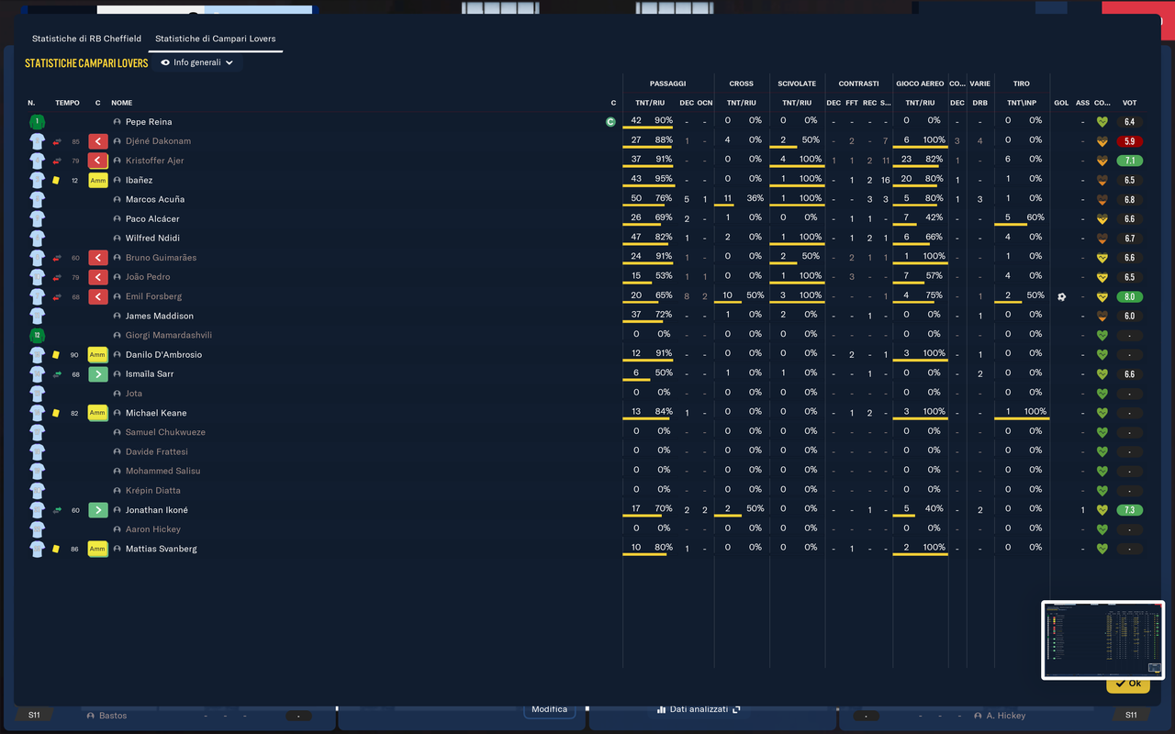Click Bastos in the background window

(113, 716)
